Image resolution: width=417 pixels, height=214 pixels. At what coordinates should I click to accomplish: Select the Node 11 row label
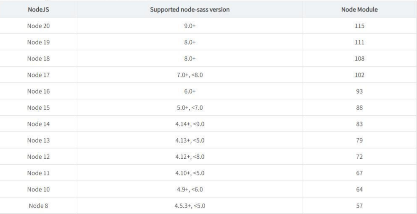coord(38,173)
